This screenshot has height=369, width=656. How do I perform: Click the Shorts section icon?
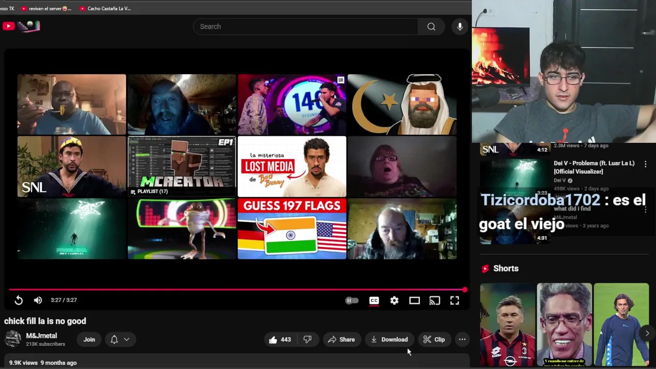point(485,269)
